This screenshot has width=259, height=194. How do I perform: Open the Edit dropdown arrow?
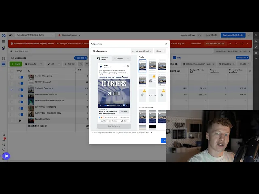(59, 64)
